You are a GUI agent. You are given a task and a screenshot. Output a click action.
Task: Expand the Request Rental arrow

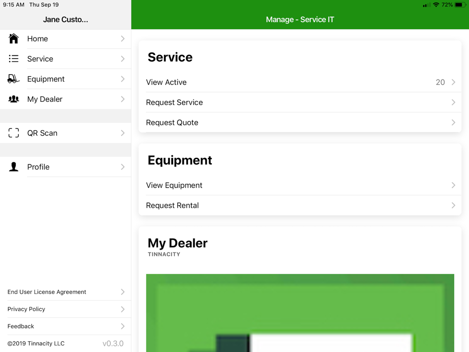[x=454, y=206]
